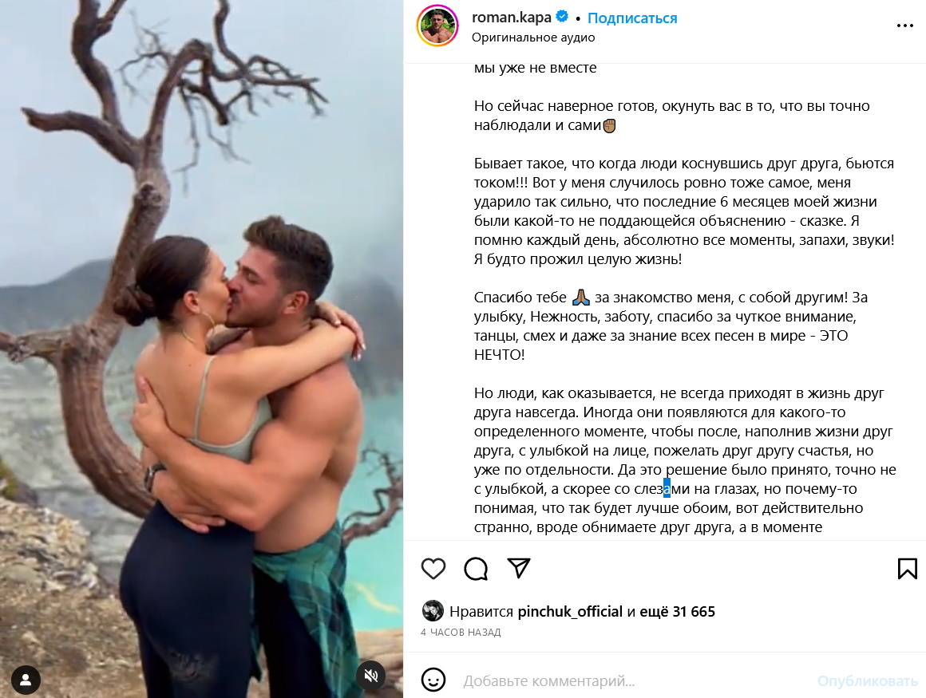Click the blue verified badge
Image resolution: width=926 pixels, height=698 pixels.
point(562,17)
